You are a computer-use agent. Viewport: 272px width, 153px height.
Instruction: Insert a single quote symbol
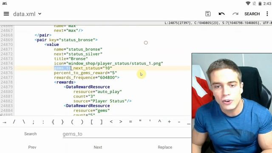[150, 121]
